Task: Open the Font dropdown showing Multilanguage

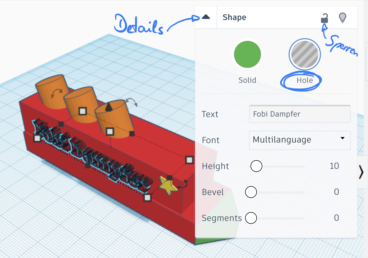Action: coord(300,140)
